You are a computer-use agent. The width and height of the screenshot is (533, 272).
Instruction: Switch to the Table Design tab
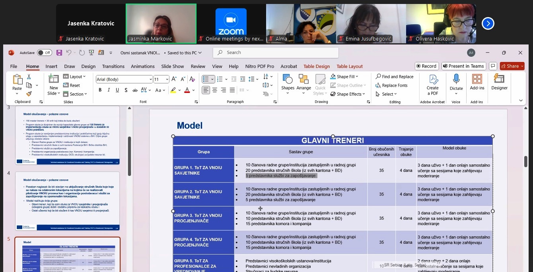317,66
